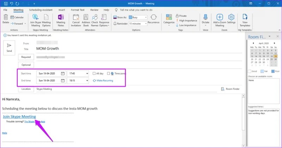The height and width of the screenshot is (148, 282).
Task: Start Dictate microphone
Action: [206, 20]
